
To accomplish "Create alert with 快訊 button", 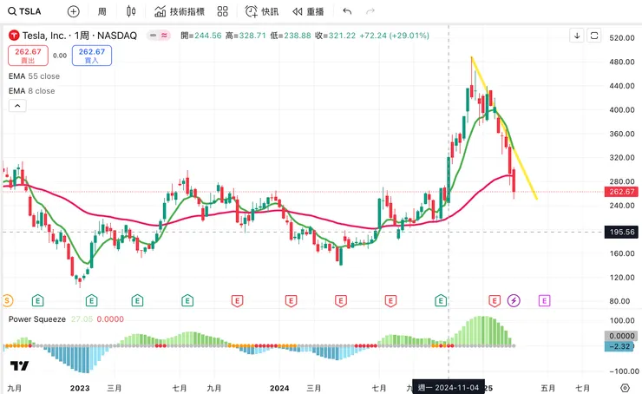I will tap(262, 11).
